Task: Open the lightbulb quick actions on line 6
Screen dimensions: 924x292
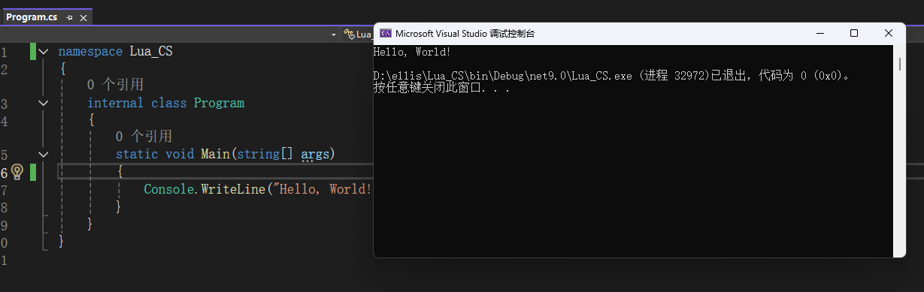Action: (x=18, y=172)
